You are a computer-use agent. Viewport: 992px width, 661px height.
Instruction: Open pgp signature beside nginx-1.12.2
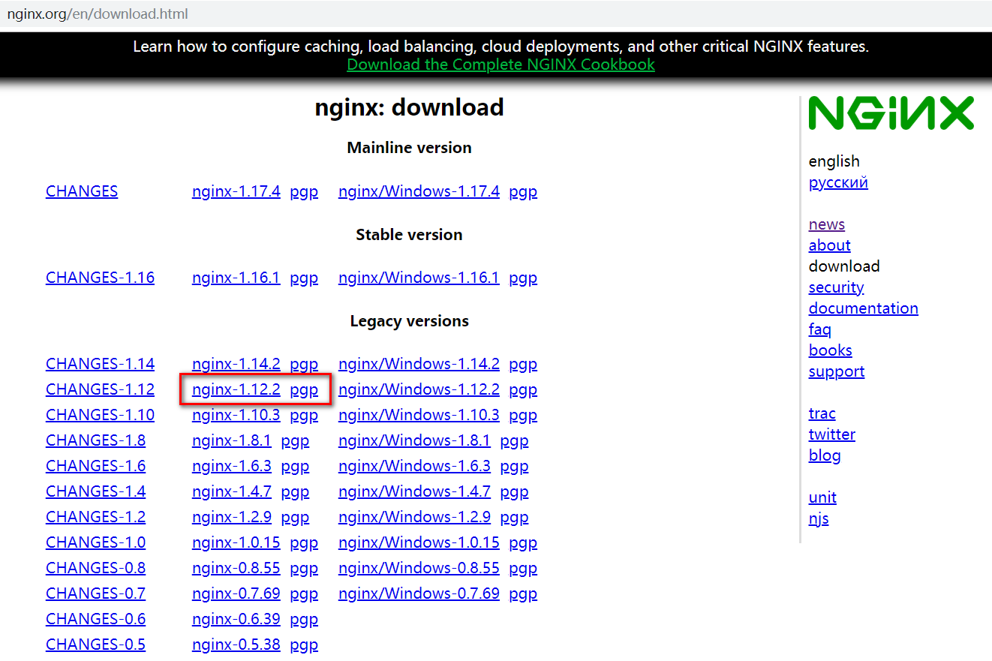[x=304, y=390]
